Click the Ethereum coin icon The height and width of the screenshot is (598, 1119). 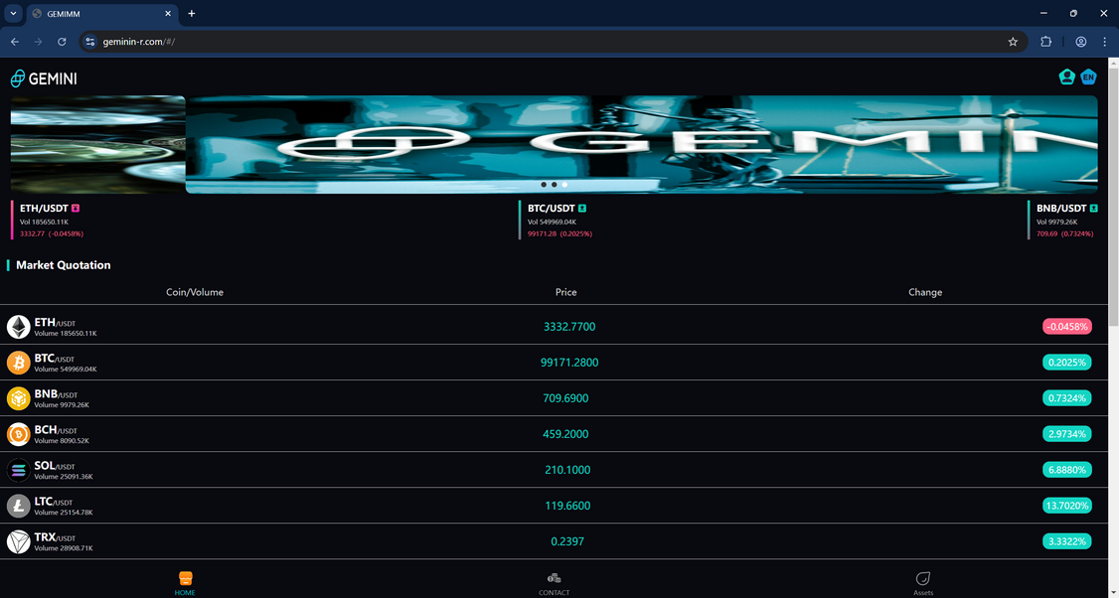point(19,327)
